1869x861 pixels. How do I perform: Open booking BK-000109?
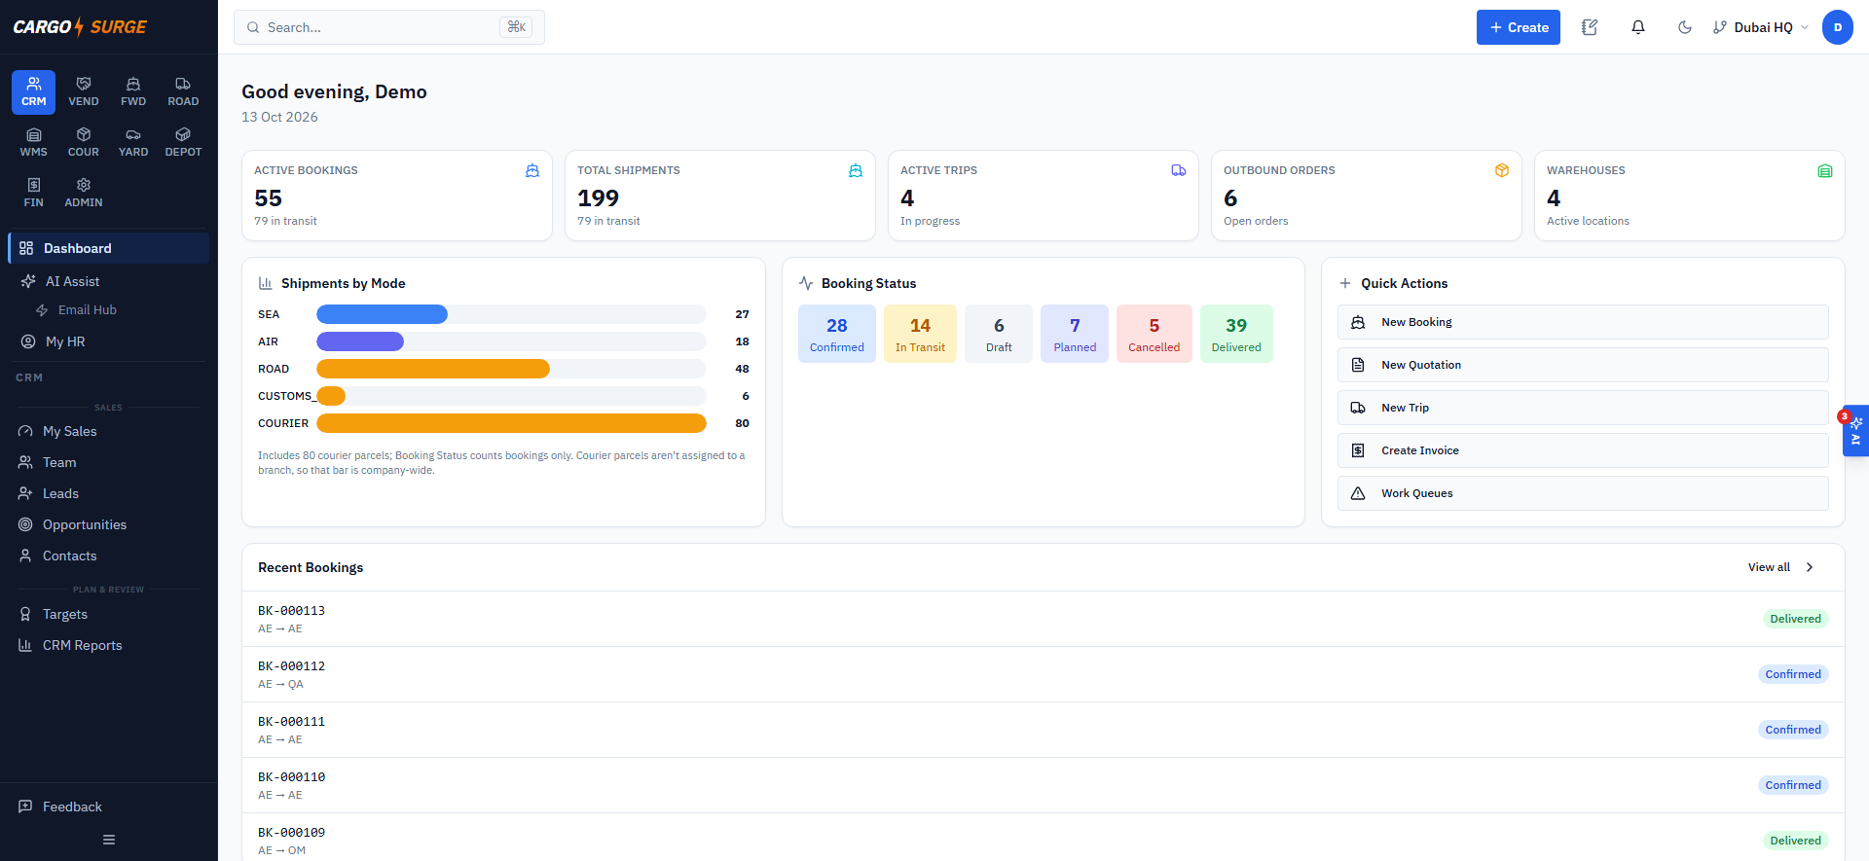click(x=1044, y=838)
